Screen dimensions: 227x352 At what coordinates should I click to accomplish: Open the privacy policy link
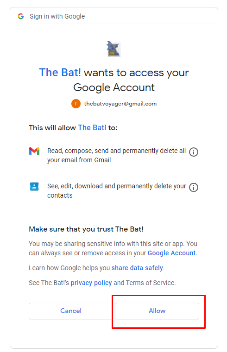[91, 283]
